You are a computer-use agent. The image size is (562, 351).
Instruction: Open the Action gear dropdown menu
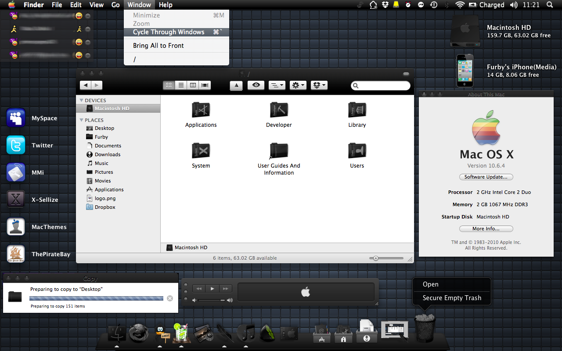tap(298, 85)
